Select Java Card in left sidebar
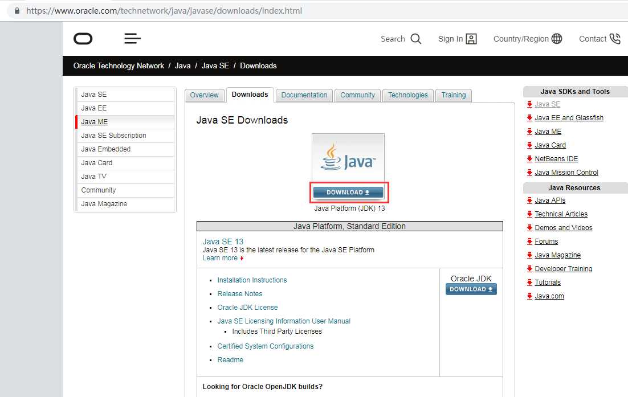The image size is (628, 397). [126, 162]
